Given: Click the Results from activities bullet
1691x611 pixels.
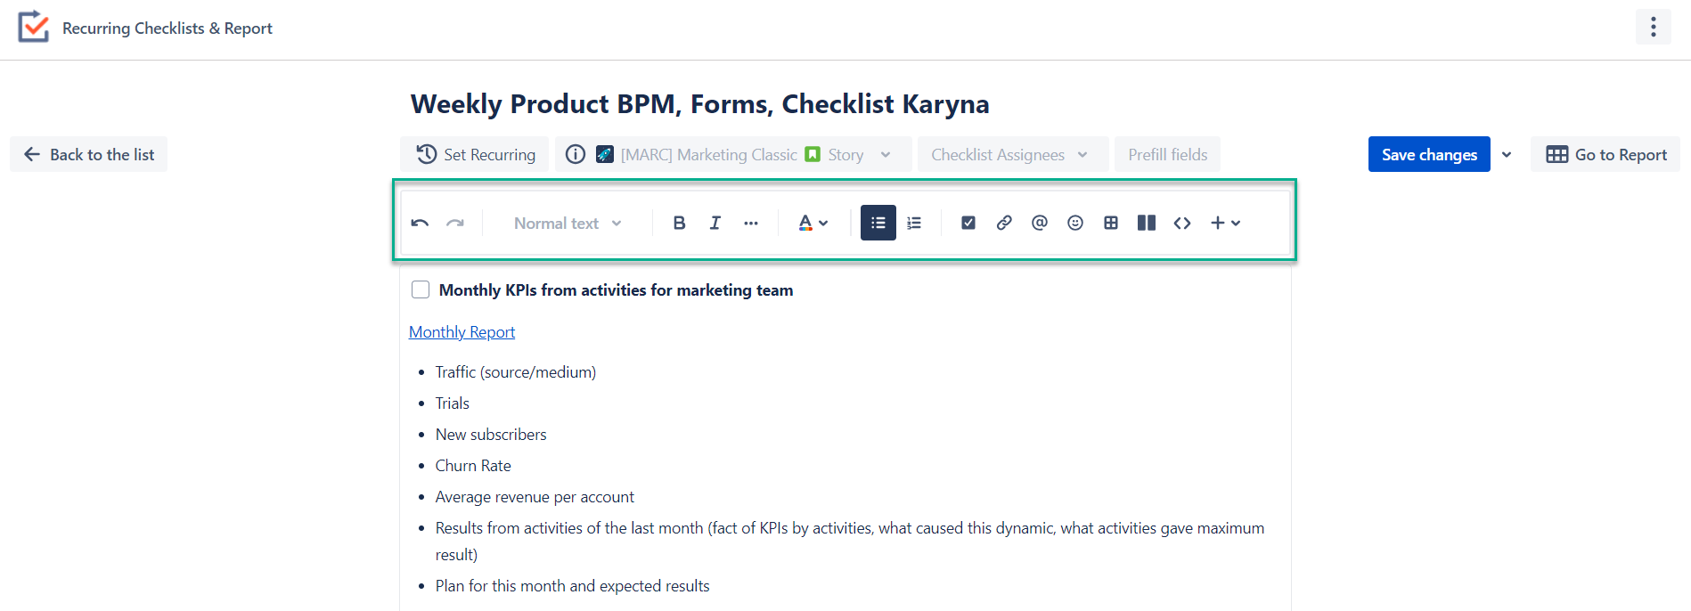Looking at the screenshot, I should click(850, 542).
